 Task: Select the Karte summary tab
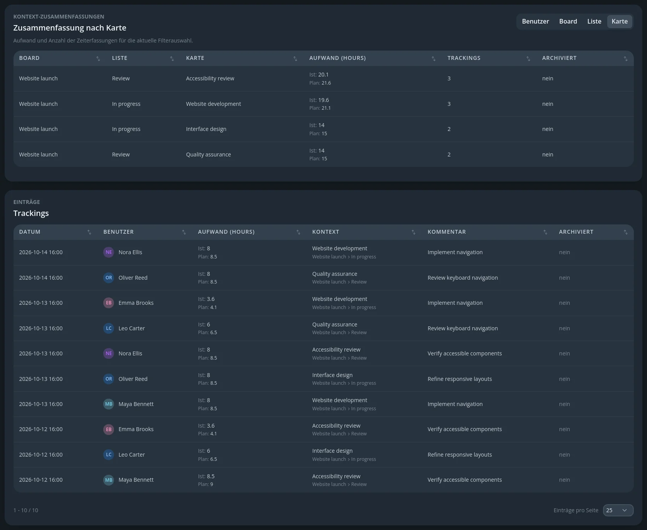point(620,22)
